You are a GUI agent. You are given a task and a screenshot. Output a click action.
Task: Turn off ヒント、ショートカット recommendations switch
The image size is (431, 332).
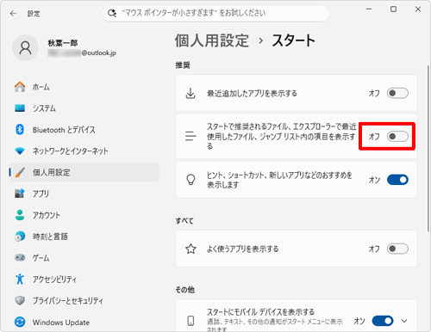click(x=397, y=180)
